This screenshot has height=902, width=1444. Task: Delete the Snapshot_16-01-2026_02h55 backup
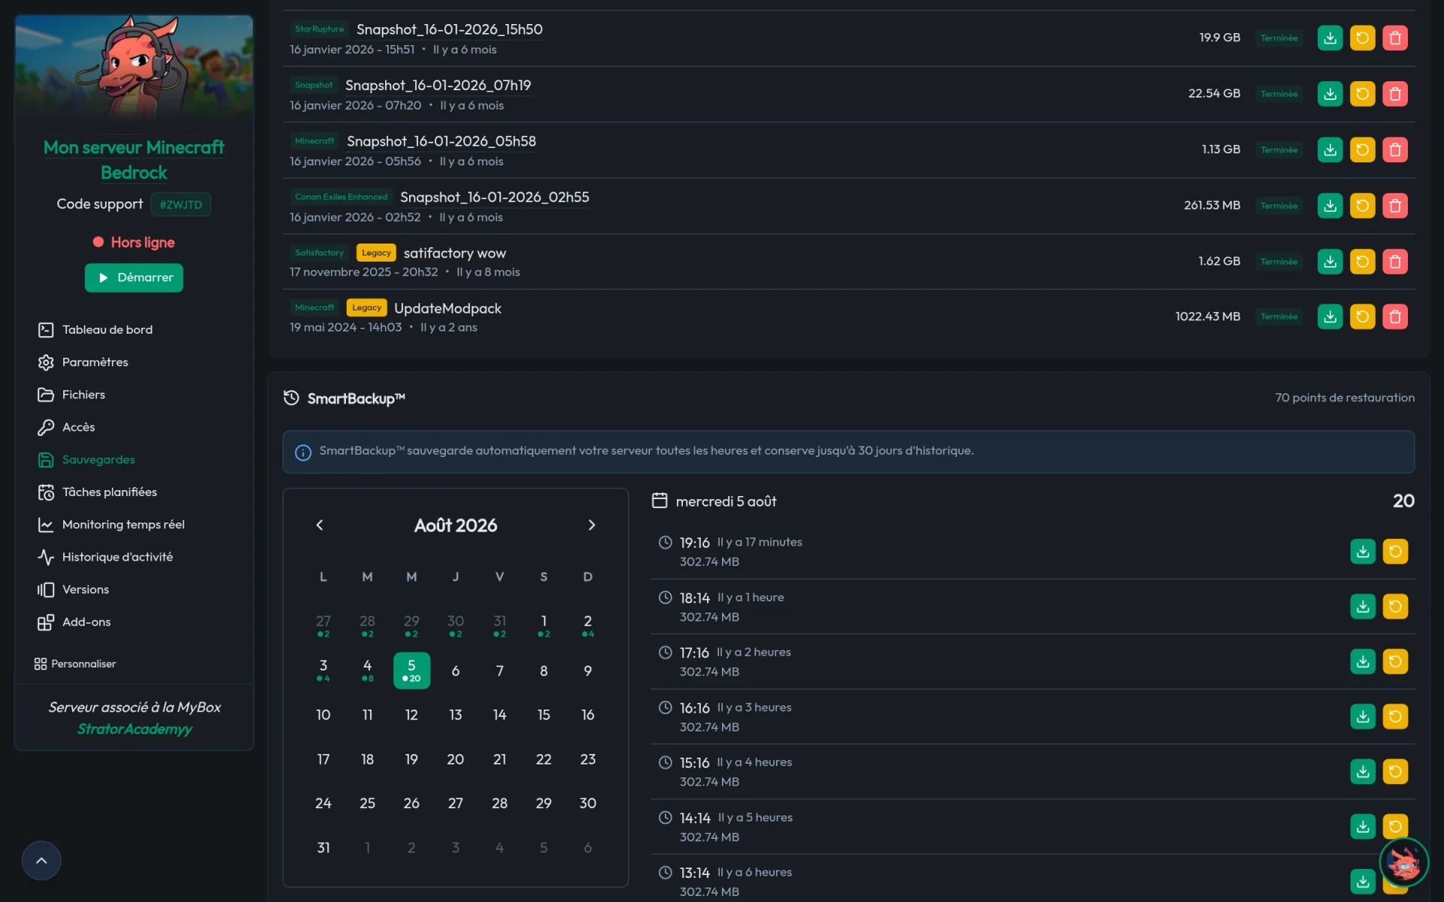(1394, 205)
